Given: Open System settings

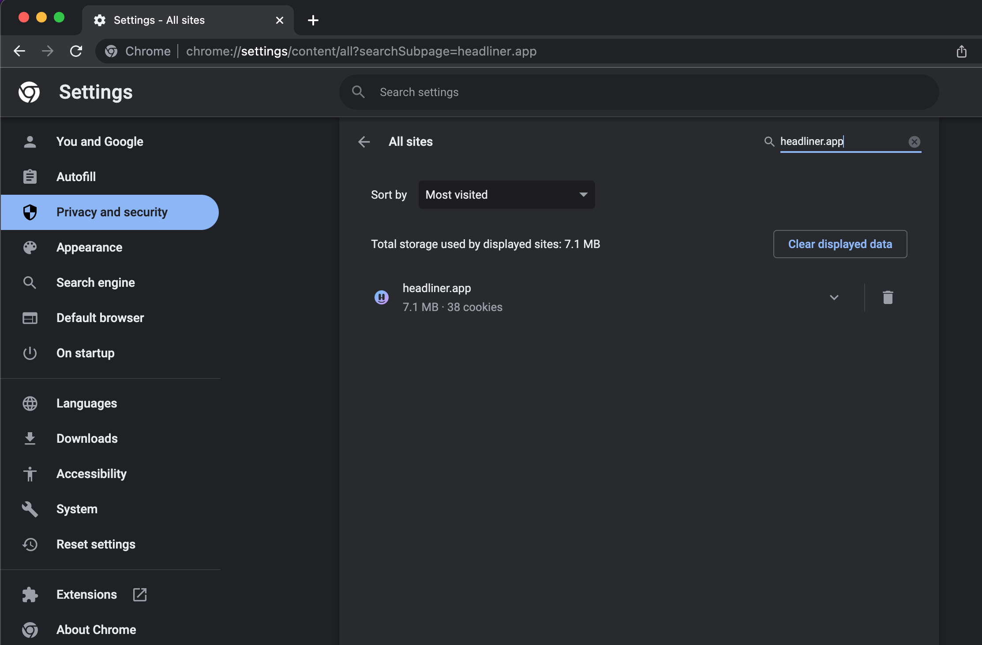Looking at the screenshot, I should (x=110, y=509).
